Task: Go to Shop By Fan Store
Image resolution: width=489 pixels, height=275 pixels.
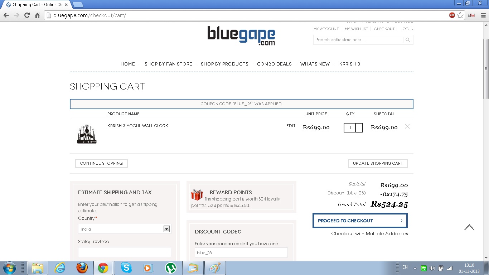Action: tap(168, 64)
